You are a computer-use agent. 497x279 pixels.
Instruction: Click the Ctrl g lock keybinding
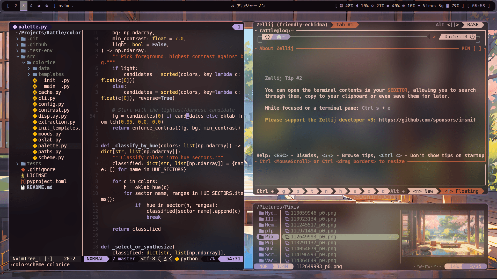coord(283,191)
